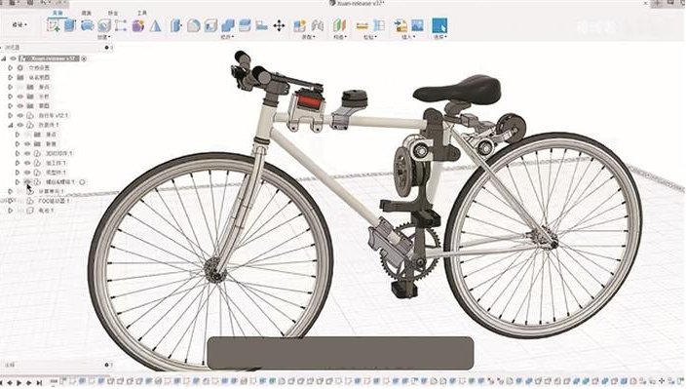Click the Fillet tool in modify group
The height and width of the screenshot is (389, 687).
194,25
